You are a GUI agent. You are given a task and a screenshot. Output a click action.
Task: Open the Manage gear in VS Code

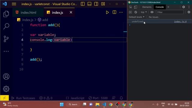[6, 89]
